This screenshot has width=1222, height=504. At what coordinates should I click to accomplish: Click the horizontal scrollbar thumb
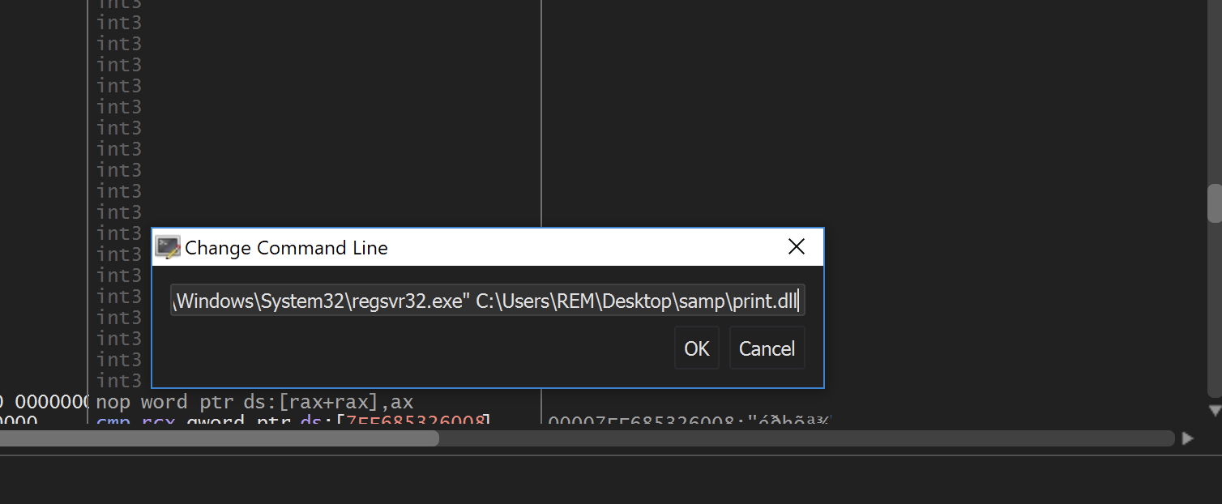pos(219,438)
